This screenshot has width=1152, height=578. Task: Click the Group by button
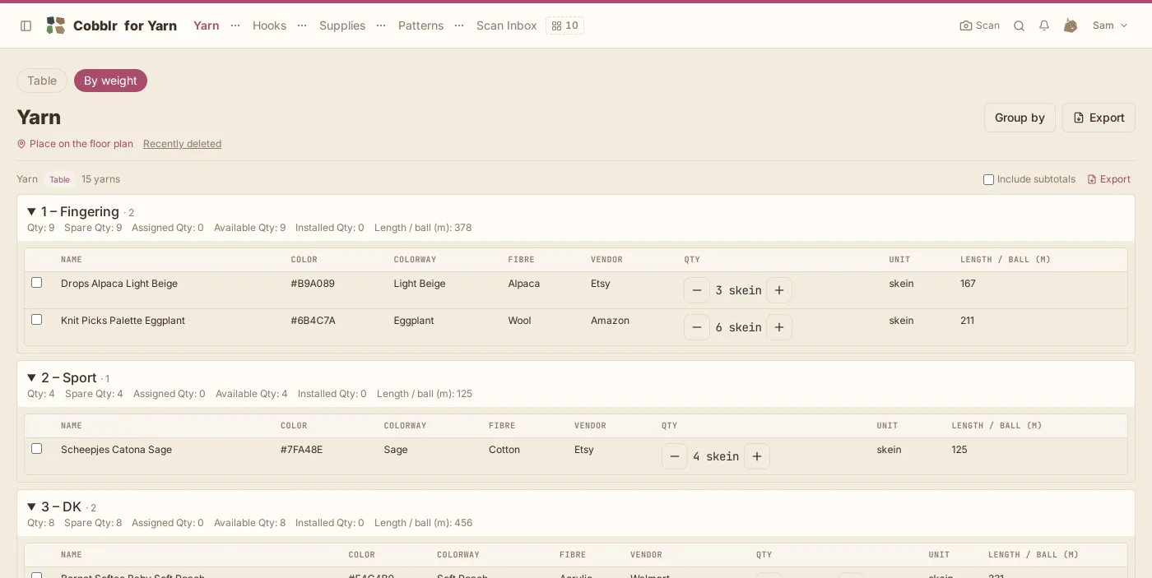tap(1020, 118)
